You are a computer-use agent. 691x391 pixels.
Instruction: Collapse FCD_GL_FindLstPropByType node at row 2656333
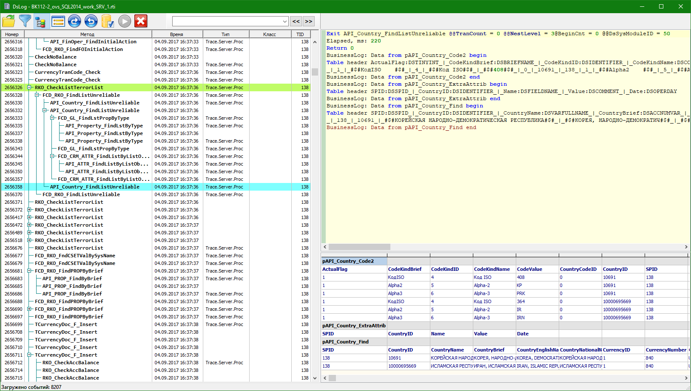[52, 118]
